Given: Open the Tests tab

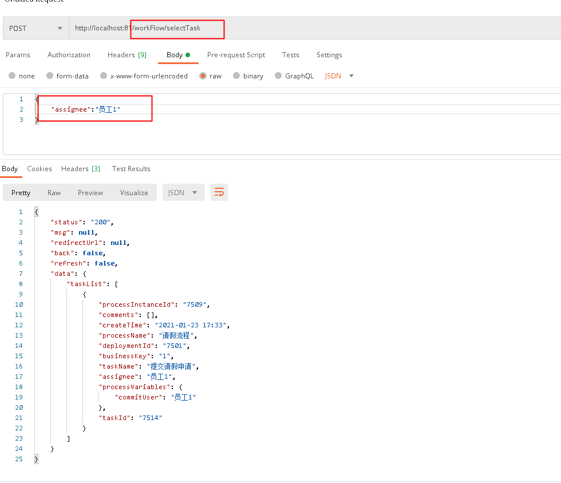Looking at the screenshot, I should tap(291, 55).
